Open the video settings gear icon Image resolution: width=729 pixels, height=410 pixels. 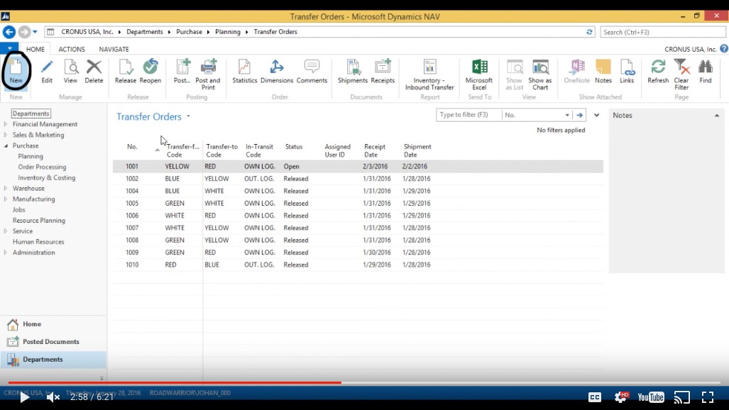click(621, 397)
